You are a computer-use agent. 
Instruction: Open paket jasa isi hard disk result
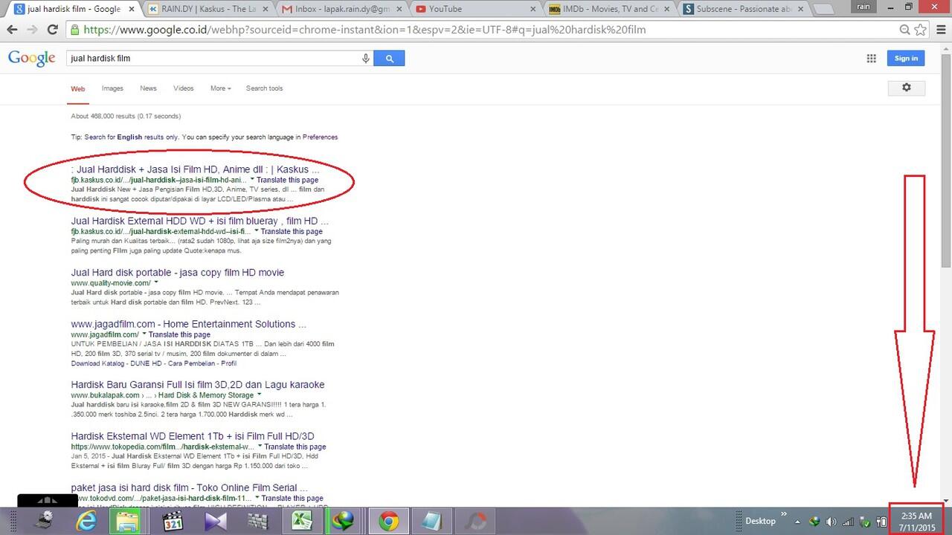pos(190,487)
